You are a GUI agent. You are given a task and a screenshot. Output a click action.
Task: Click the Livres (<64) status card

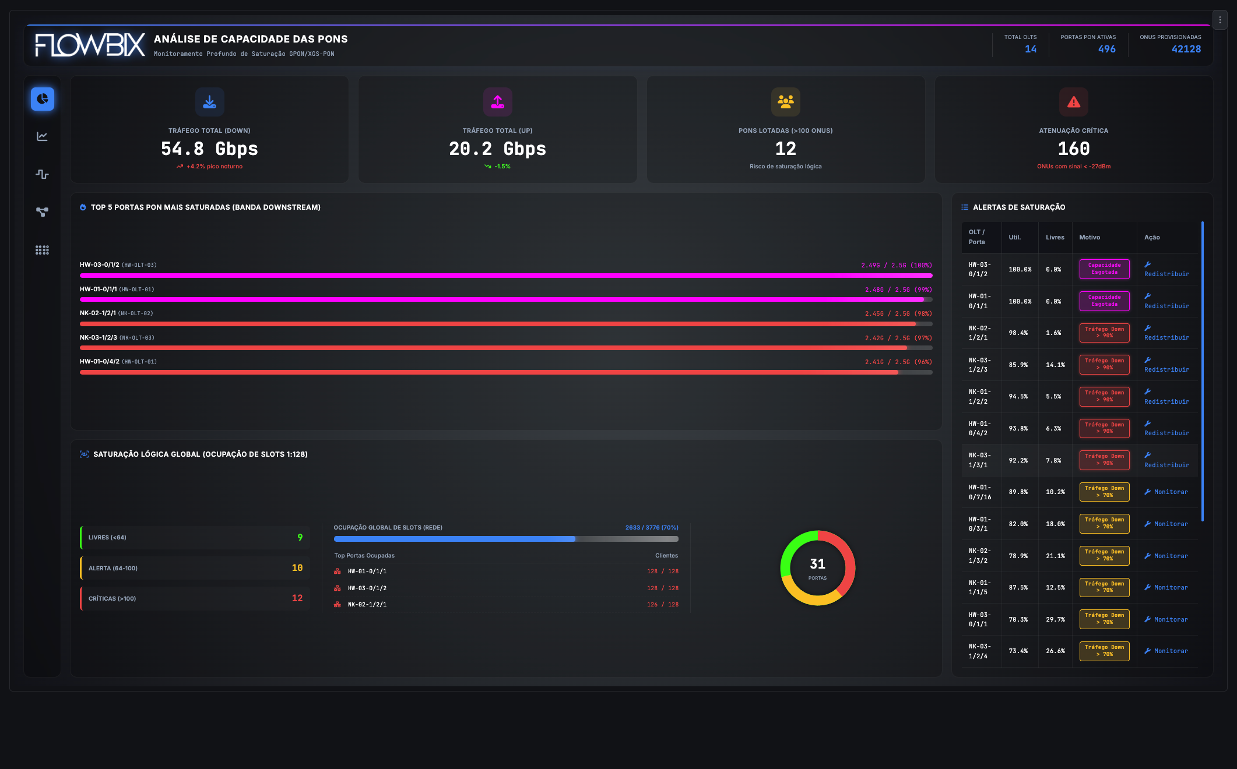(195, 538)
